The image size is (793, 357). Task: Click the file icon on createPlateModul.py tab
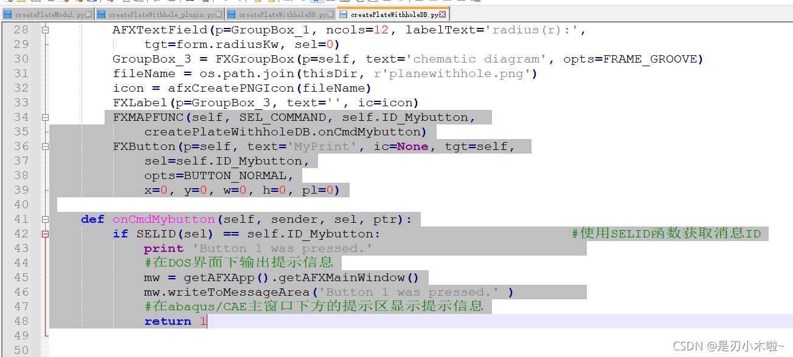tap(8, 14)
